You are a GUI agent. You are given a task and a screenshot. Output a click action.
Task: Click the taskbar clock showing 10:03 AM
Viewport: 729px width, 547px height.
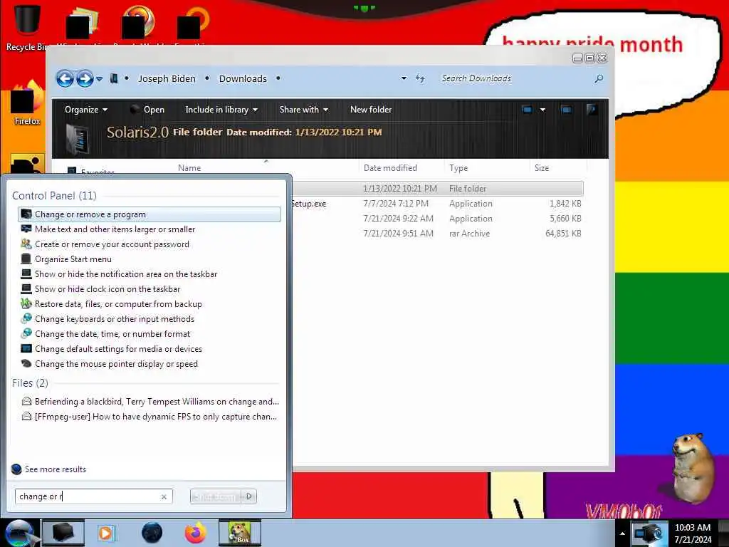tap(693, 533)
